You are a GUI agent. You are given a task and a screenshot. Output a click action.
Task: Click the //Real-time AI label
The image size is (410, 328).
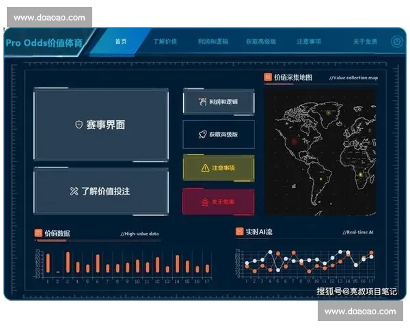pyautogui.click(x=358, y=232)
